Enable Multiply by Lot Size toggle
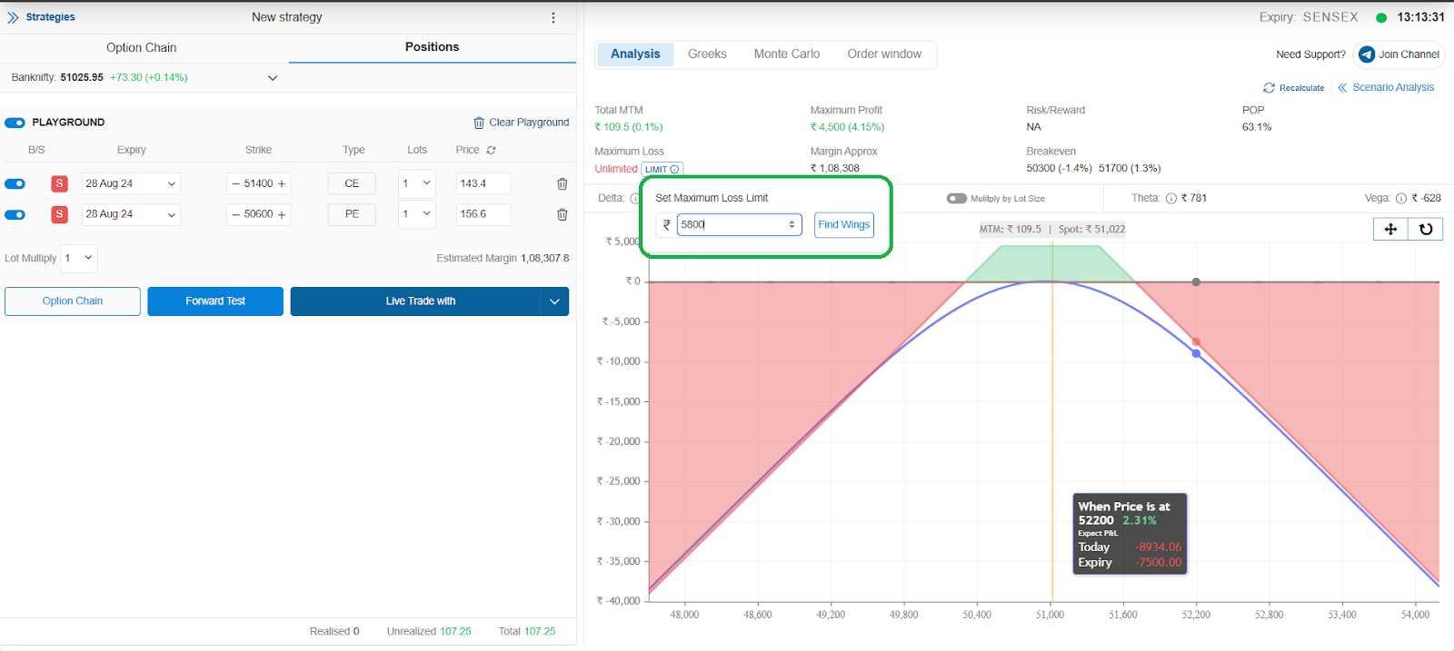This screenshot has height=651, width=1454. (957, 199)
